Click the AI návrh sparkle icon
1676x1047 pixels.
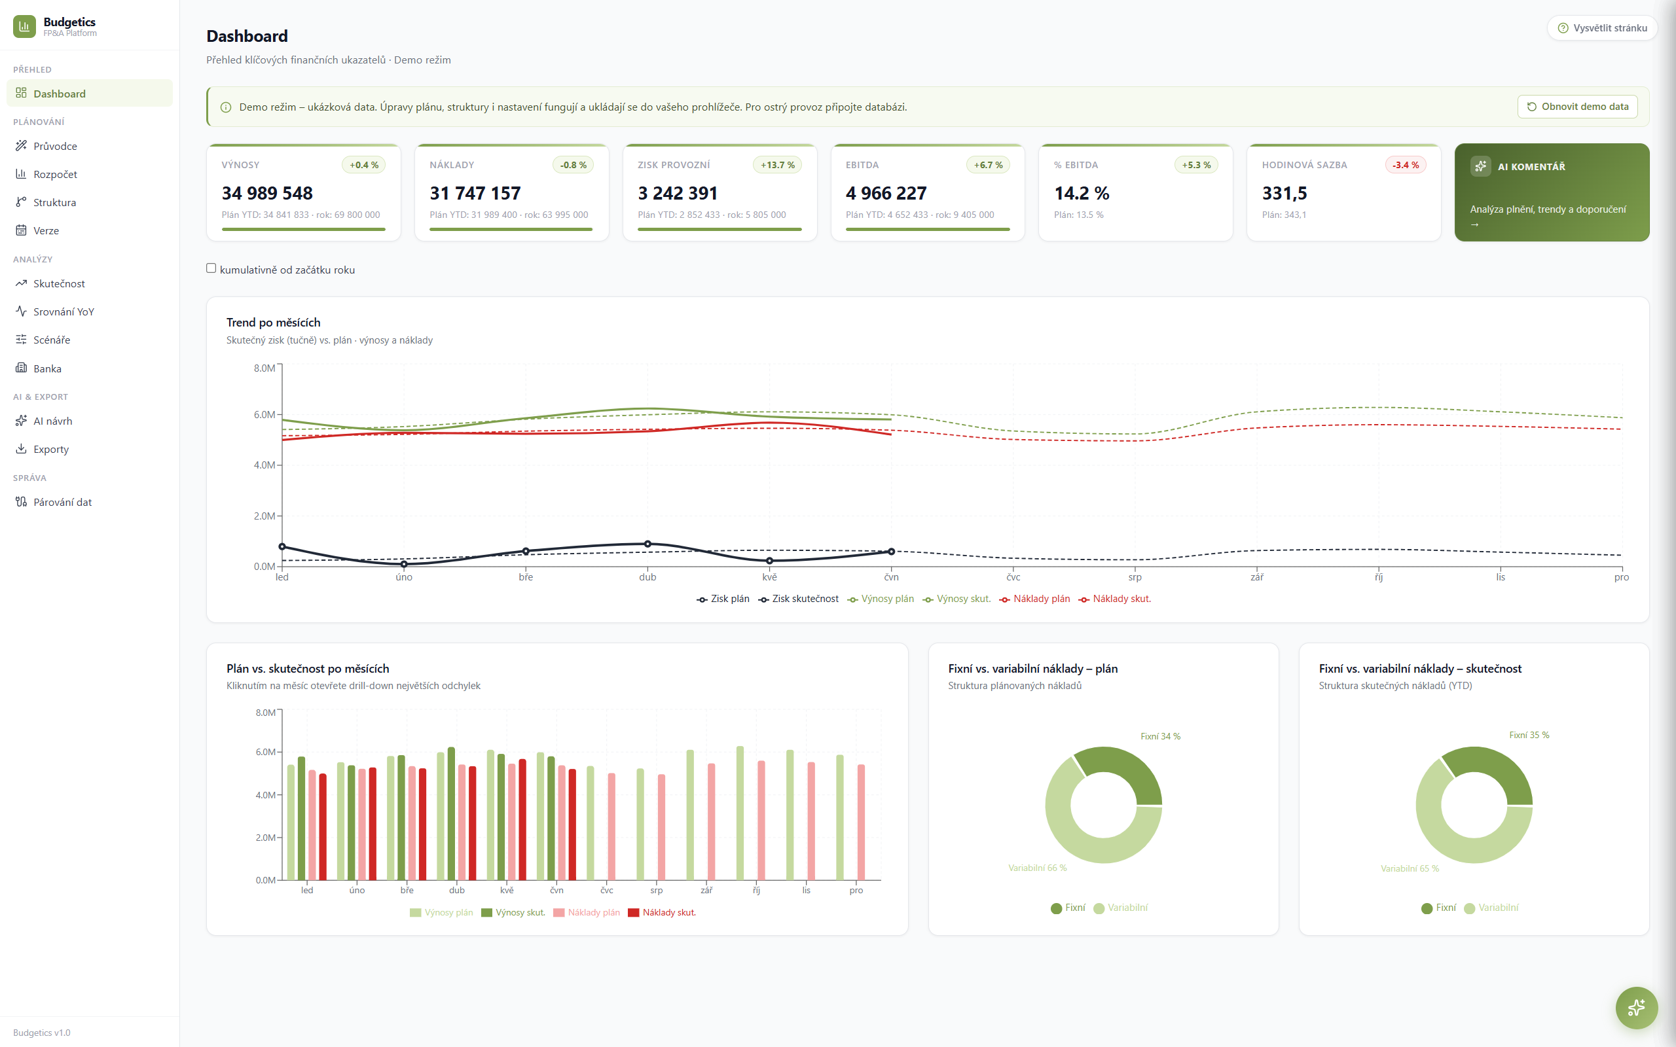point(22,420)
